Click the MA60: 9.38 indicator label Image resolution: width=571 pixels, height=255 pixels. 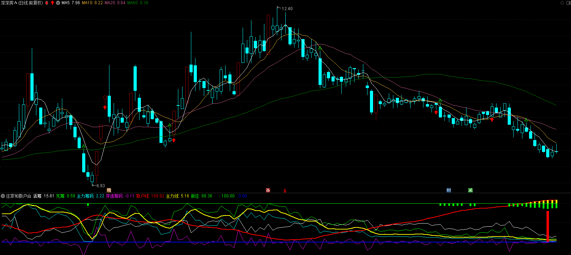point(138,3)
